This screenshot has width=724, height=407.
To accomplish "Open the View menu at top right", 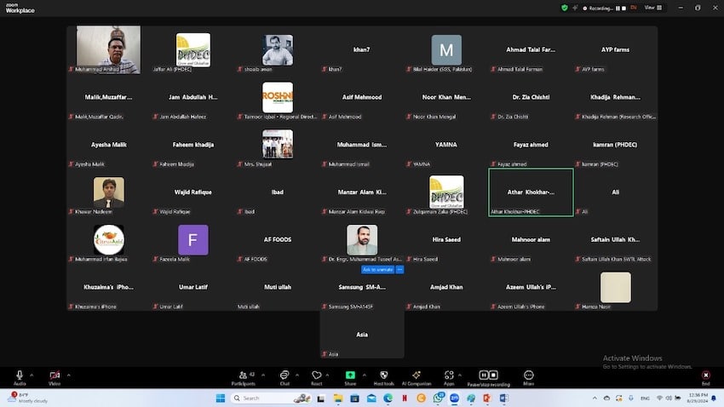I will (651, 7).
